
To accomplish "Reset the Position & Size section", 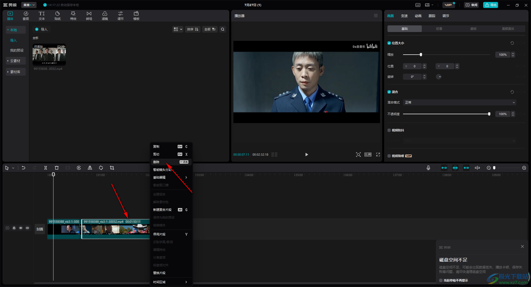I will pos(512,43).
